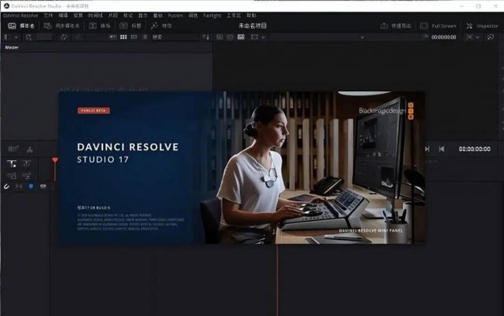Screen dimensions: 504x316
Task: Toggle the audio track lock icon
Action: [x=26, y=176]
